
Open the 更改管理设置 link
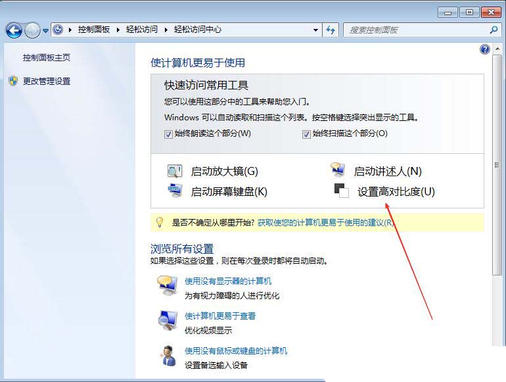[47, 82]
